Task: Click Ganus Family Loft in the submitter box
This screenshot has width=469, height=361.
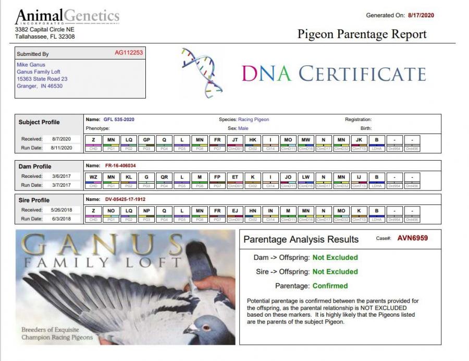Action: 38,72
